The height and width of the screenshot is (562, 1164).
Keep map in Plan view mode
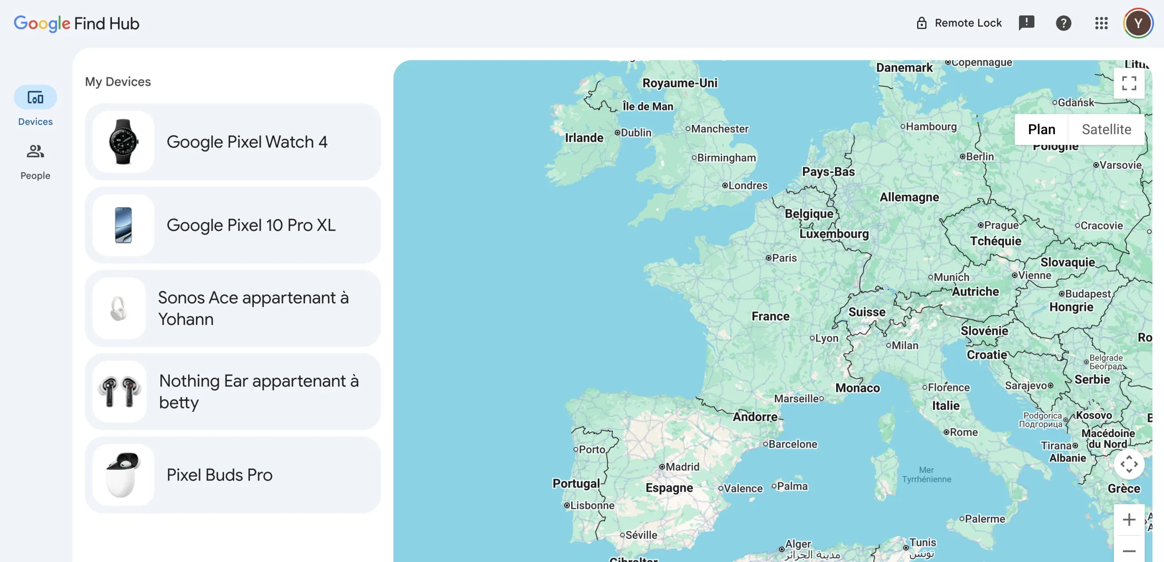(x=1041, y=129)
